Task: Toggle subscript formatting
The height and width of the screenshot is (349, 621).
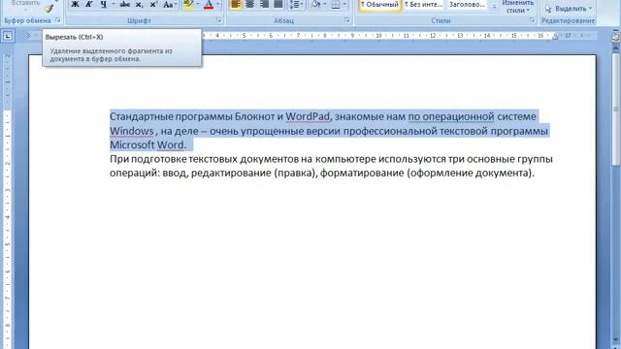Action: pyautogui.click(x=139, y=5)
